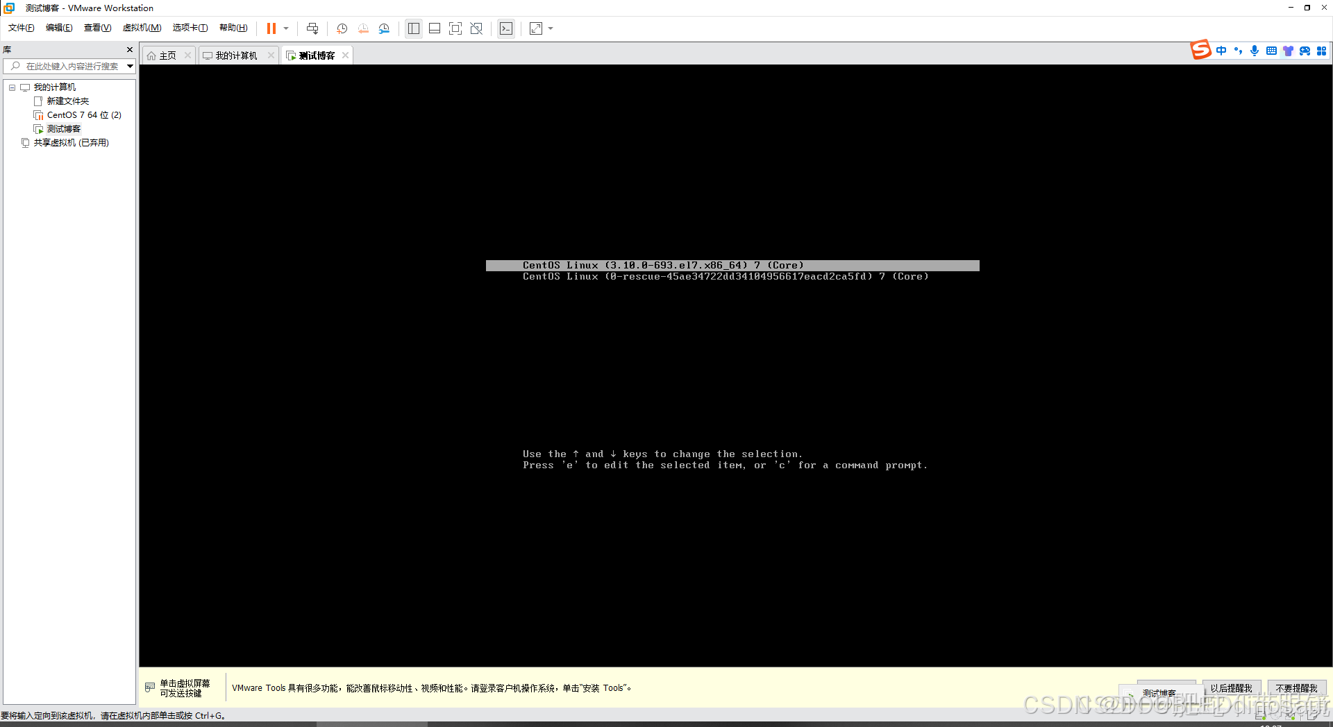Close the 库 library panel
The image size is (1333, 727).
129,49
